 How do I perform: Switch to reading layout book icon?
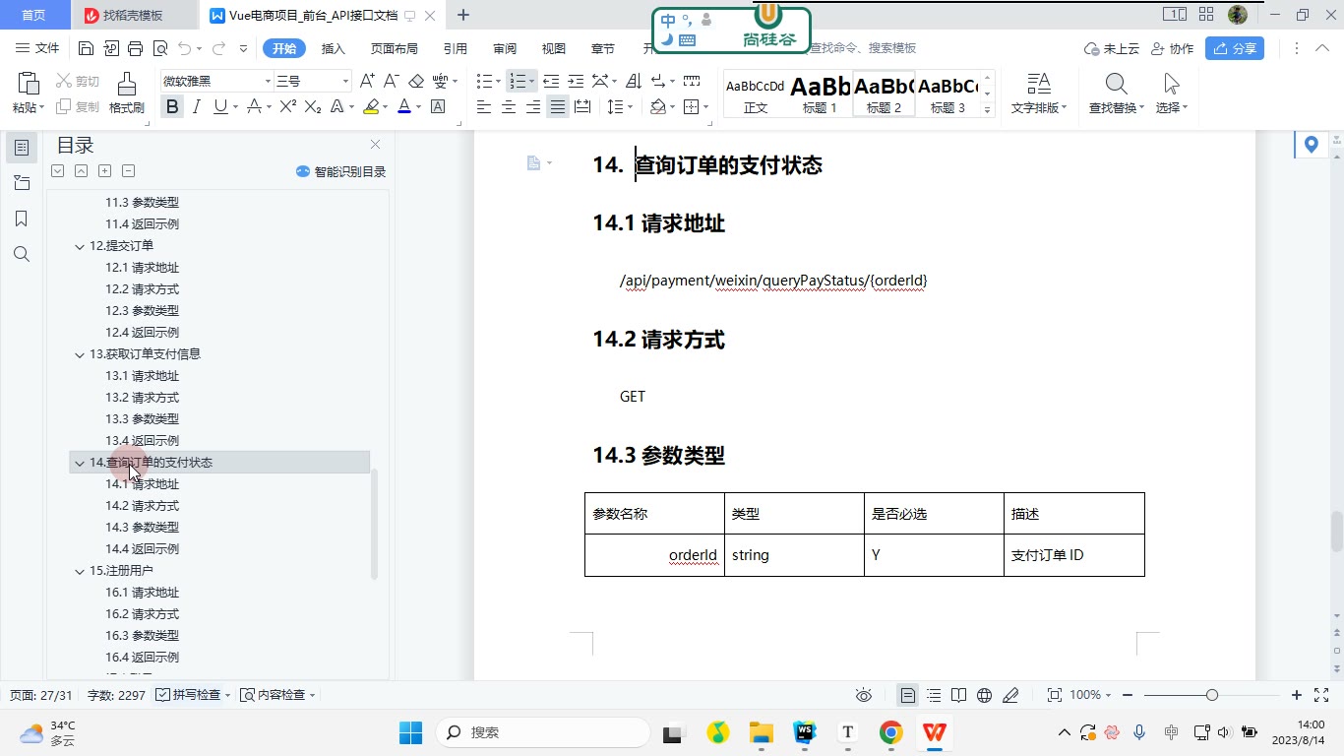[959, 695]
